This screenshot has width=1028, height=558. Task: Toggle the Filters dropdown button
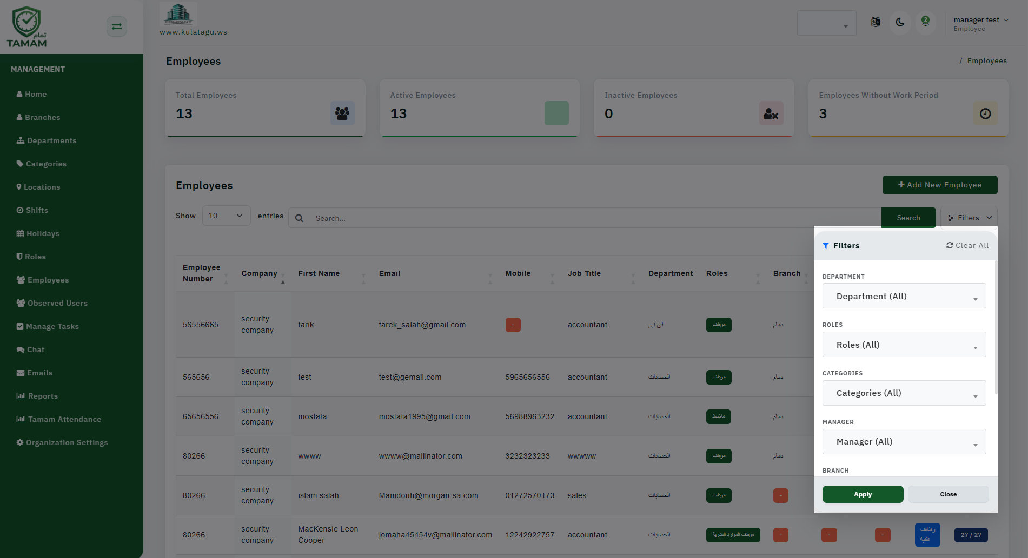click(x=969, y=218)
